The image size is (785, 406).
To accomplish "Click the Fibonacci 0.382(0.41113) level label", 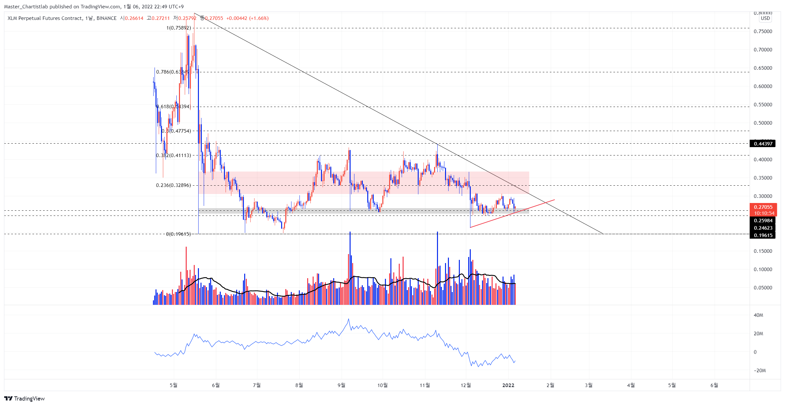I will [174, 155].
